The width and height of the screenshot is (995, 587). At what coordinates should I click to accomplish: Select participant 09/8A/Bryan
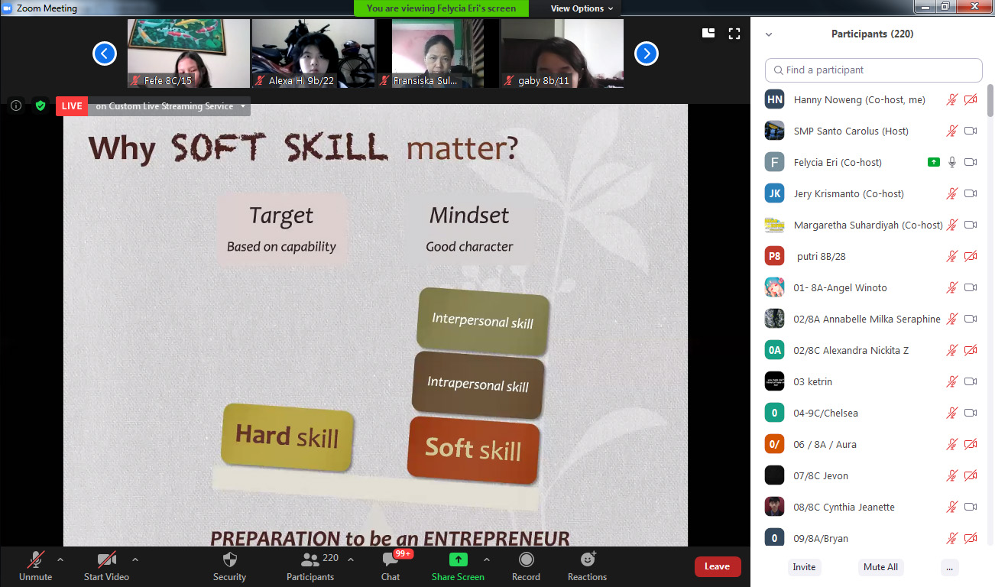tap(873, 538)
